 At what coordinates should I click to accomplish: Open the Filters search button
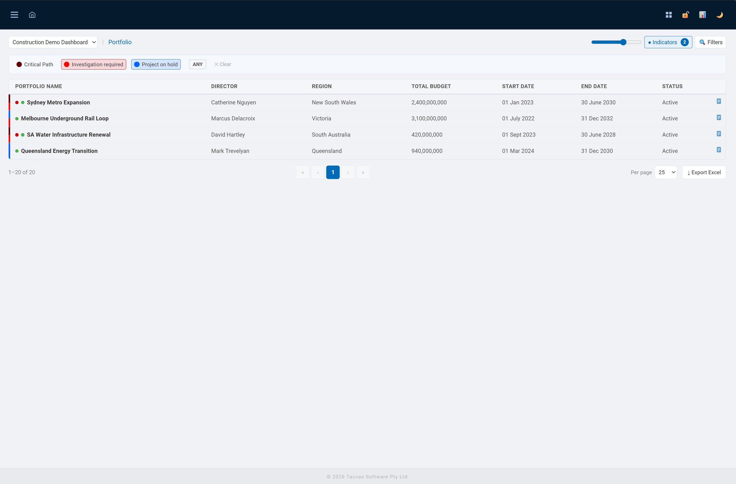(710, 42)
